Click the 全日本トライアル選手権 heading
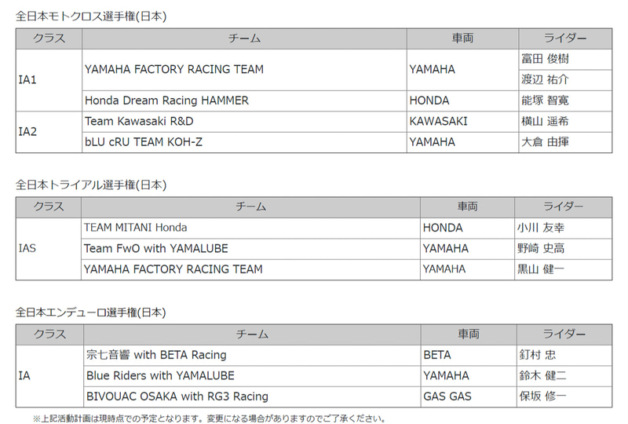 (x=91, y=185)
